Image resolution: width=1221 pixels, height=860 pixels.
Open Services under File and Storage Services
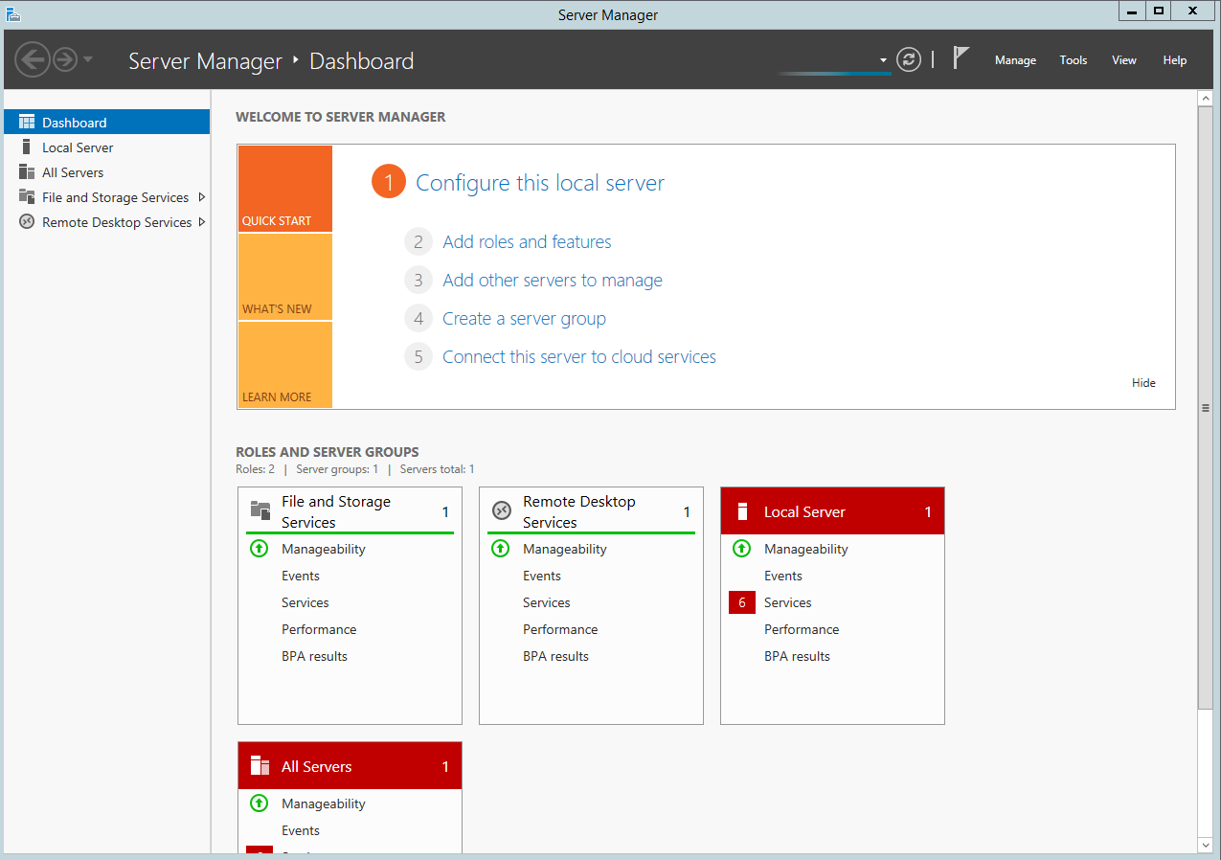point(305,602)
